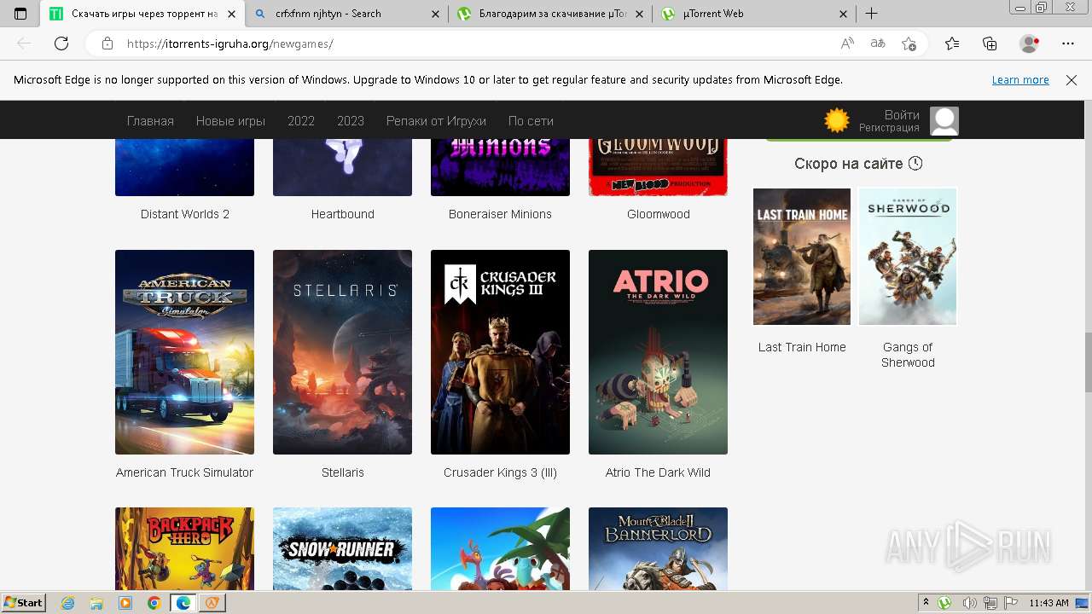Click the Distant Worlds 2 title

tap(185, 214)
